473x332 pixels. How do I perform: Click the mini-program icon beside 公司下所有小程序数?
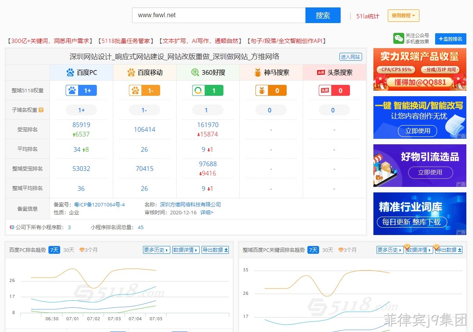pyautogui.click(x=12, y=227)
